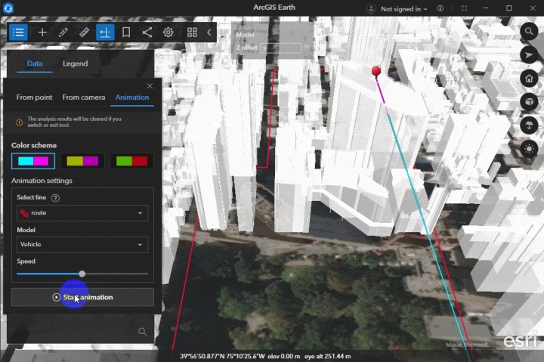Click the Speed slider handle
544x362 pixels.
[x=82, y=274]
